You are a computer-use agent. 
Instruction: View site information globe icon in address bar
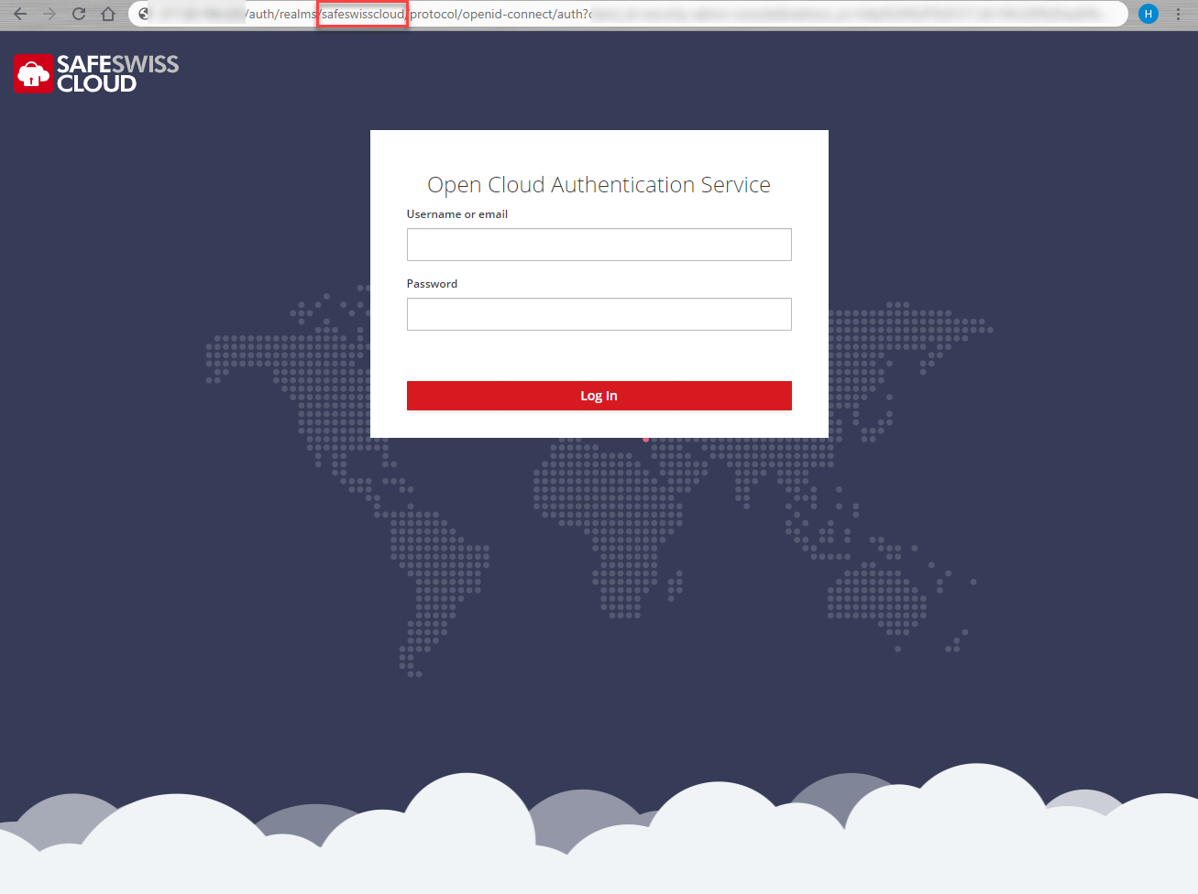tap(144, 14)
